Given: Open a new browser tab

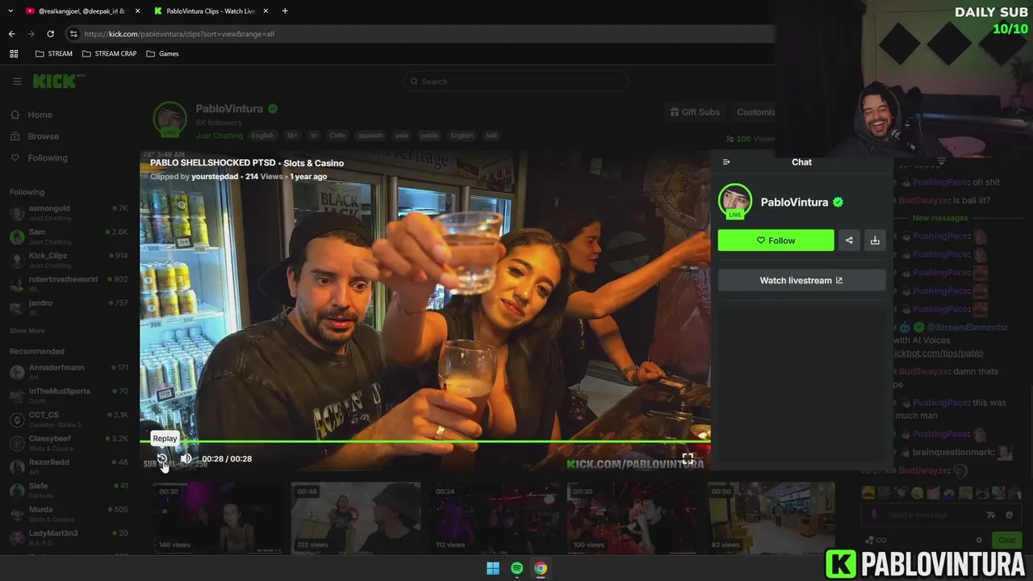Looking at the screenshot, I should click(x=285, y=11).
